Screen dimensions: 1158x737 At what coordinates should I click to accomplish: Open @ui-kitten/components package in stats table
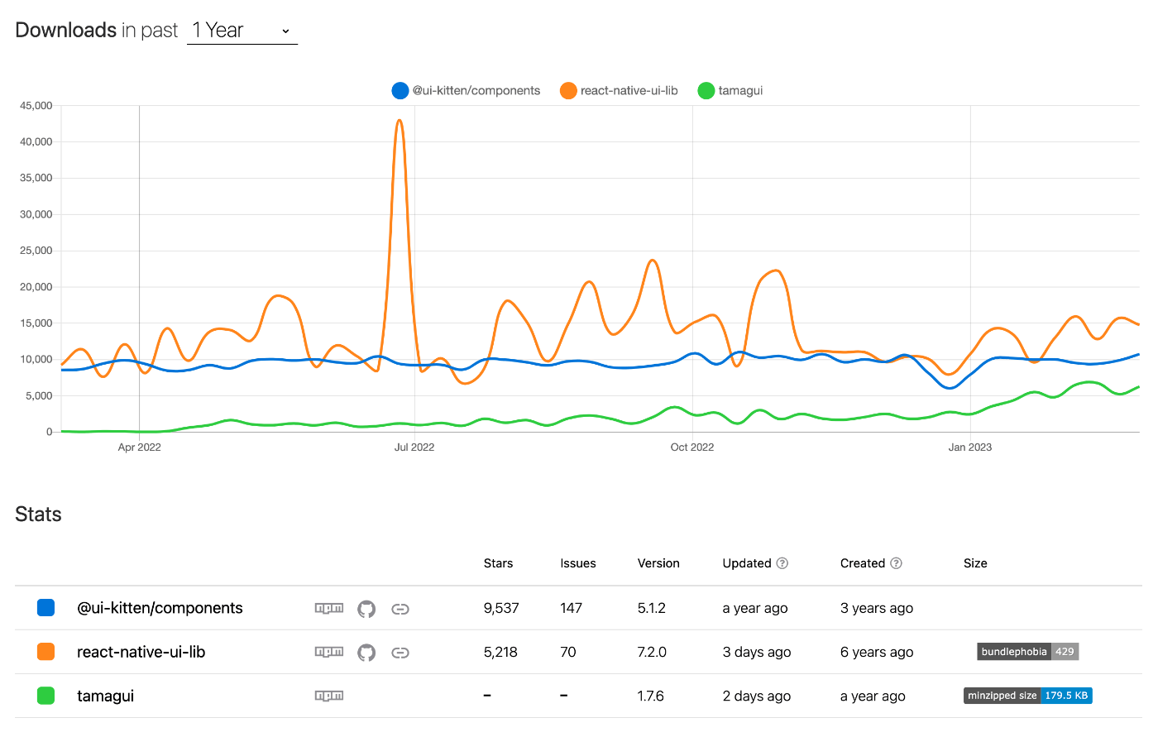click(160, 608)
